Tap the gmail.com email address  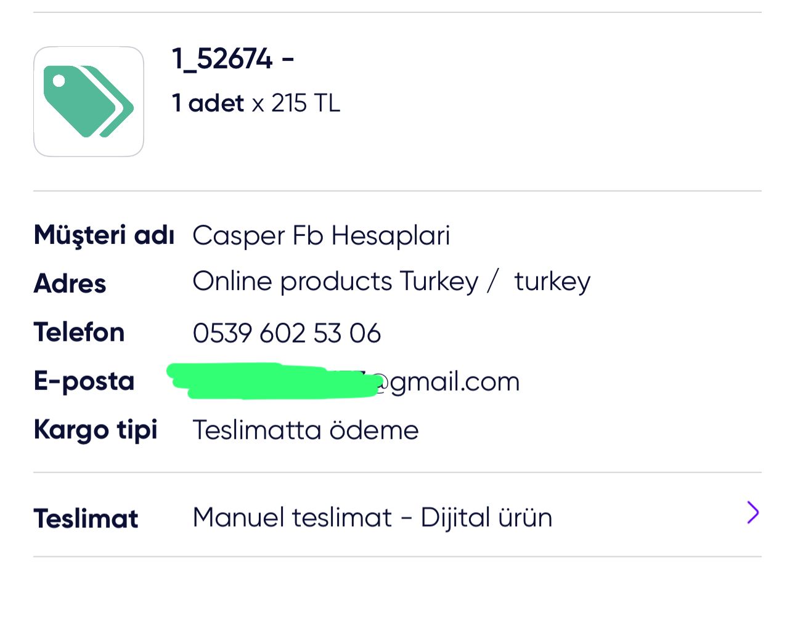coord(344,381)
